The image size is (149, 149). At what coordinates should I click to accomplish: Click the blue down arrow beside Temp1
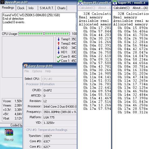tap(59, 39)
